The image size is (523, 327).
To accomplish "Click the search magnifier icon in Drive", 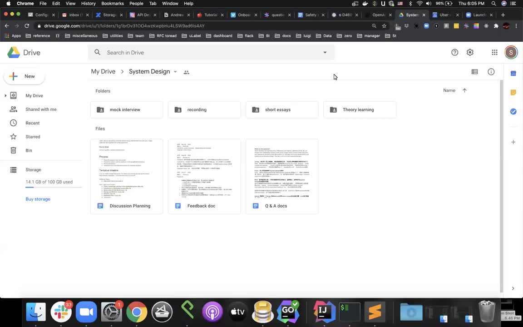I will pyautogui.click(x=98, y=52).
